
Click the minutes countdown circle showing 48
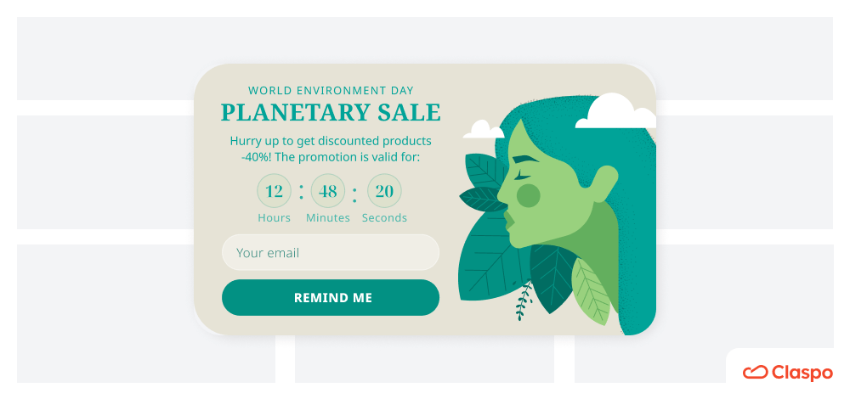pyautogui.click(x=328, y=191)
